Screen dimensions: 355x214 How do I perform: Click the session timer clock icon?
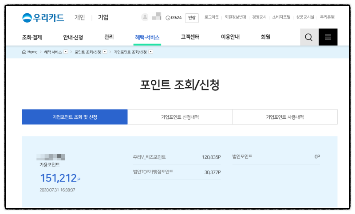(168, 18)
